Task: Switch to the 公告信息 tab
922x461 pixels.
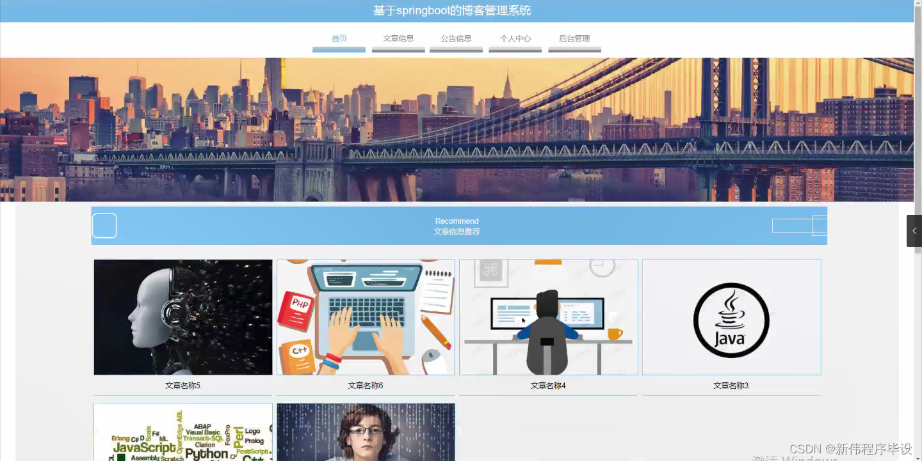Action: [456, 38]
